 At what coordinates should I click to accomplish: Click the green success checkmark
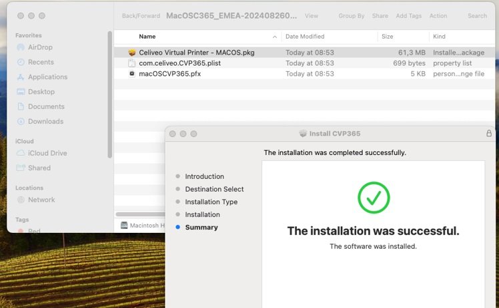coord(374,198)
